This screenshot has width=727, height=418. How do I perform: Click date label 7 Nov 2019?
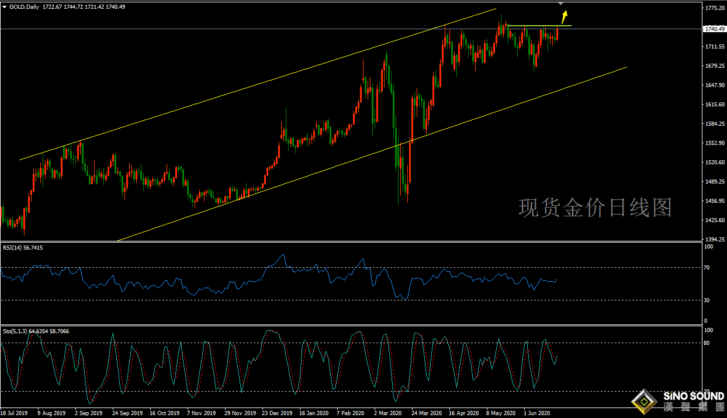pyautogui.click(x=202, y=413)
